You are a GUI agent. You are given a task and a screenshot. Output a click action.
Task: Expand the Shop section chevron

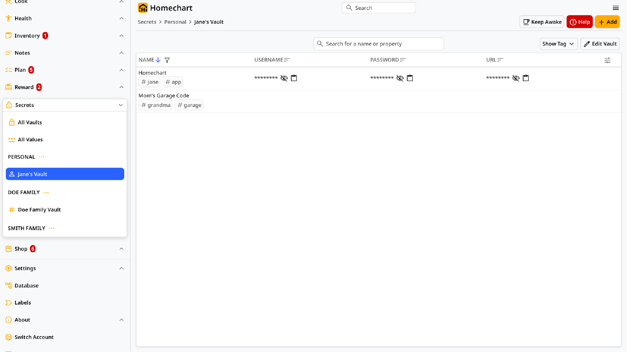121,249
